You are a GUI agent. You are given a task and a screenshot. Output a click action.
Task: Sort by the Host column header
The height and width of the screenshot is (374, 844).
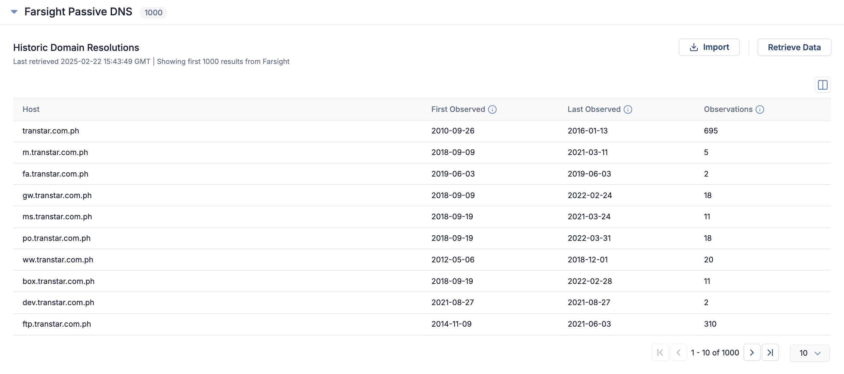31,109
